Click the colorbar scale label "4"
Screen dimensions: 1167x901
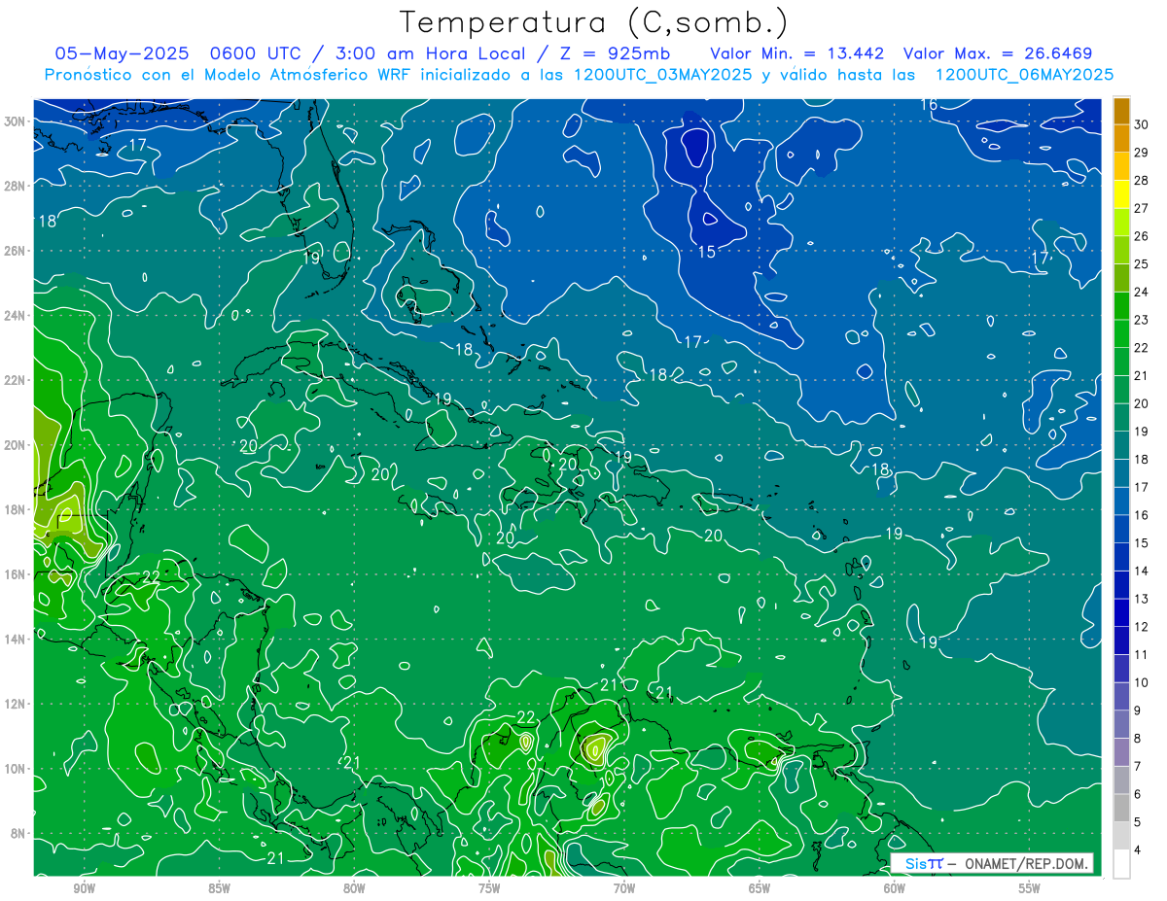1139,849
